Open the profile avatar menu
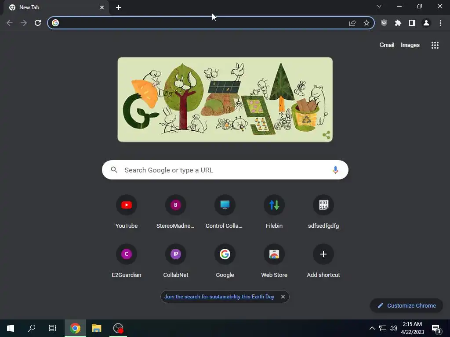Viewport: 450px width, 337px height. (x=426, y=23)
